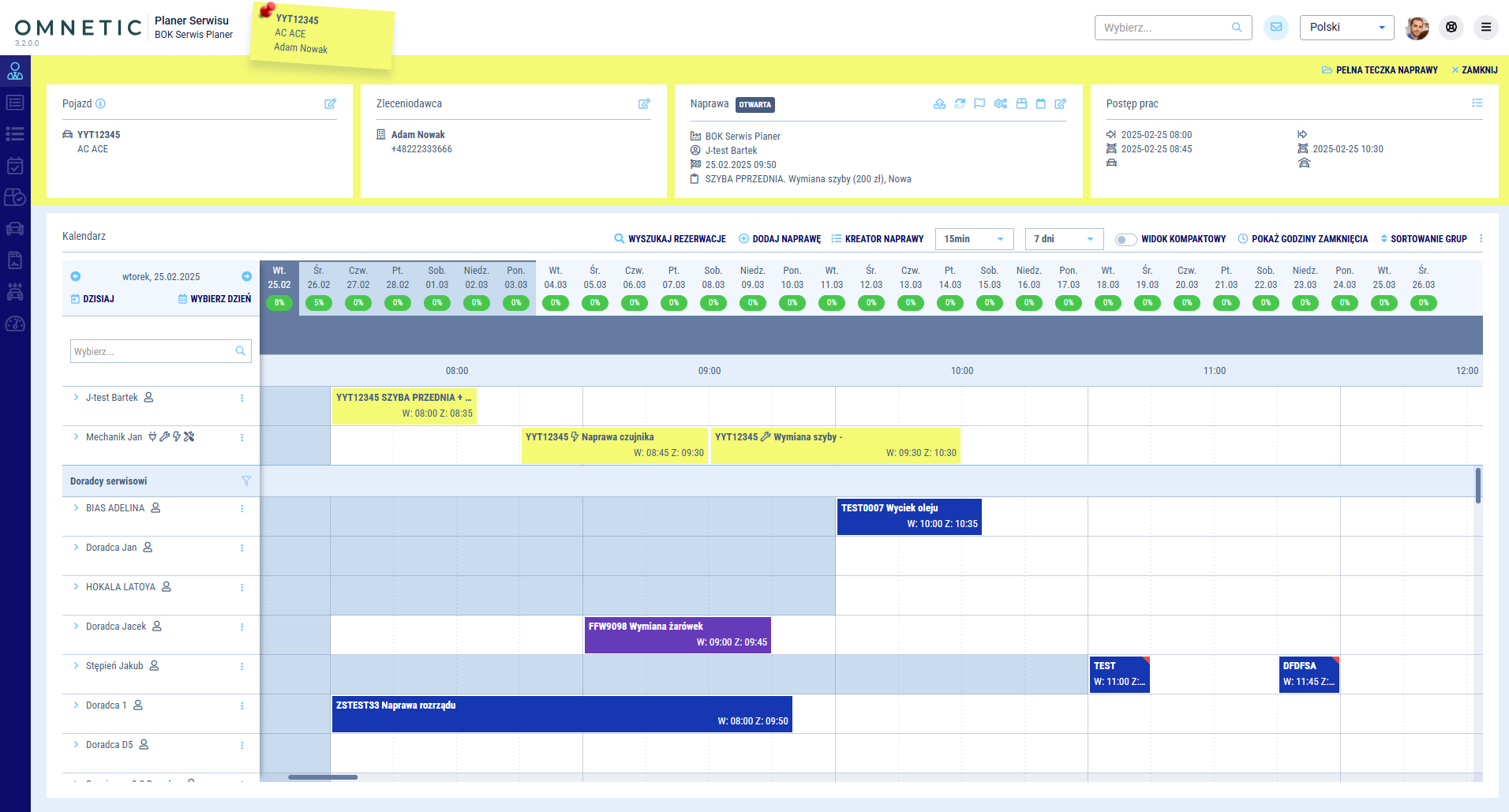The width and height of the screenshot is (1509, 812).
Task: Click refresh icon in Naprawa panel
Action: click(960, 104)
